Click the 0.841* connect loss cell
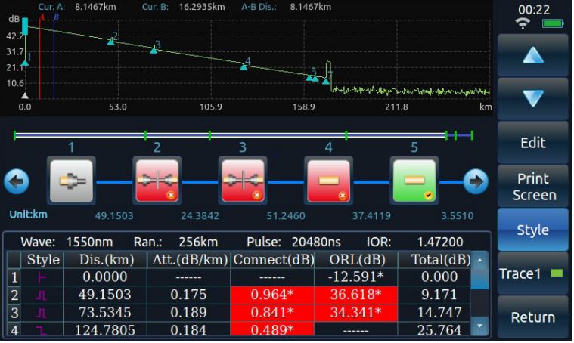Screen dimensions: 574x343 pyautogui.click(x=272, y=313)
